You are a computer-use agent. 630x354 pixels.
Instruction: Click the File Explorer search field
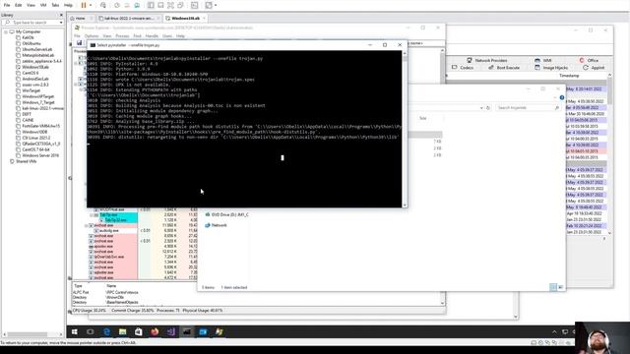pos(528,107)
